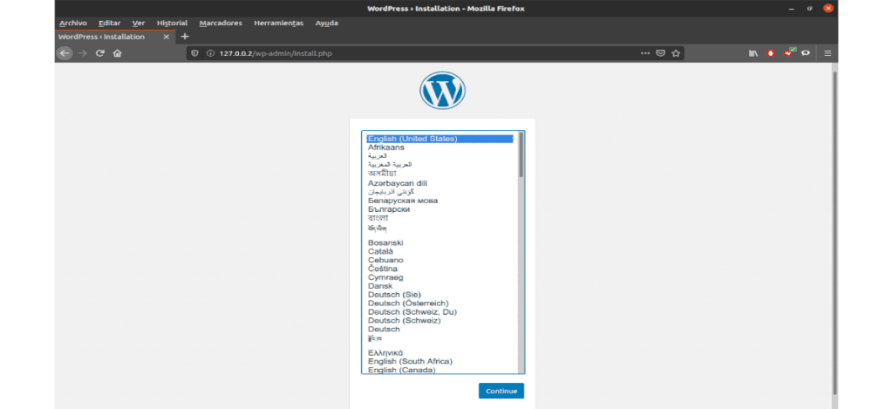This screenshot has width=893, height=409.
Task: Select Ελληνικά language
Action: tap(442, 352)
